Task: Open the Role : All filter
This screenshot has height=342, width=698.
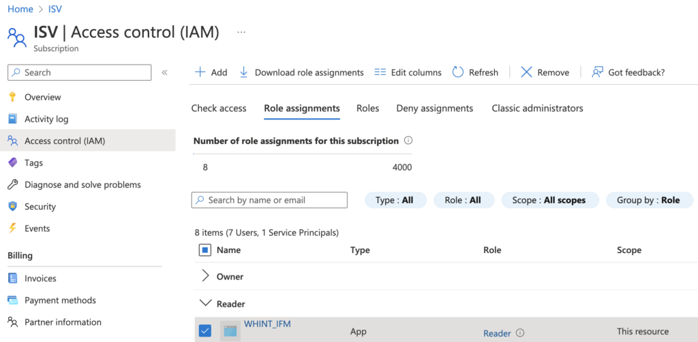Action: [x=464, y=201]
